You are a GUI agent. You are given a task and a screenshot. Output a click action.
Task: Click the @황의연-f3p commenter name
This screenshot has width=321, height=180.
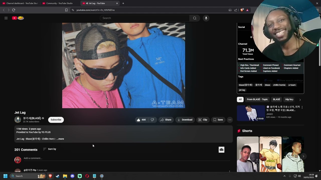pos(30,170)
